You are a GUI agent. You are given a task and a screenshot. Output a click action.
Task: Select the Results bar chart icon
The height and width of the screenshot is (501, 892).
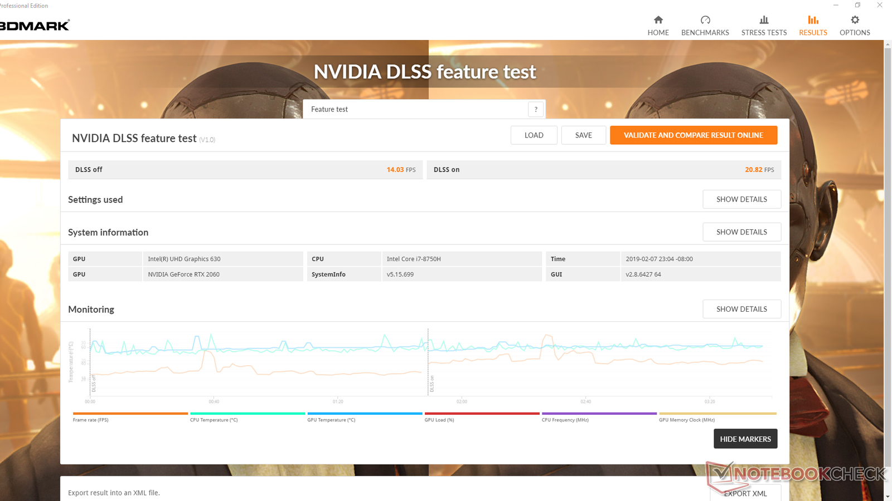[x=813, y=20]
